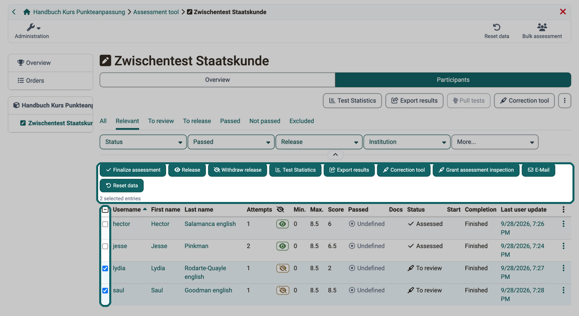This screenshot has width=579, height=316.
Task: Open the Passed filter dropdown
Action: (231, 142)
